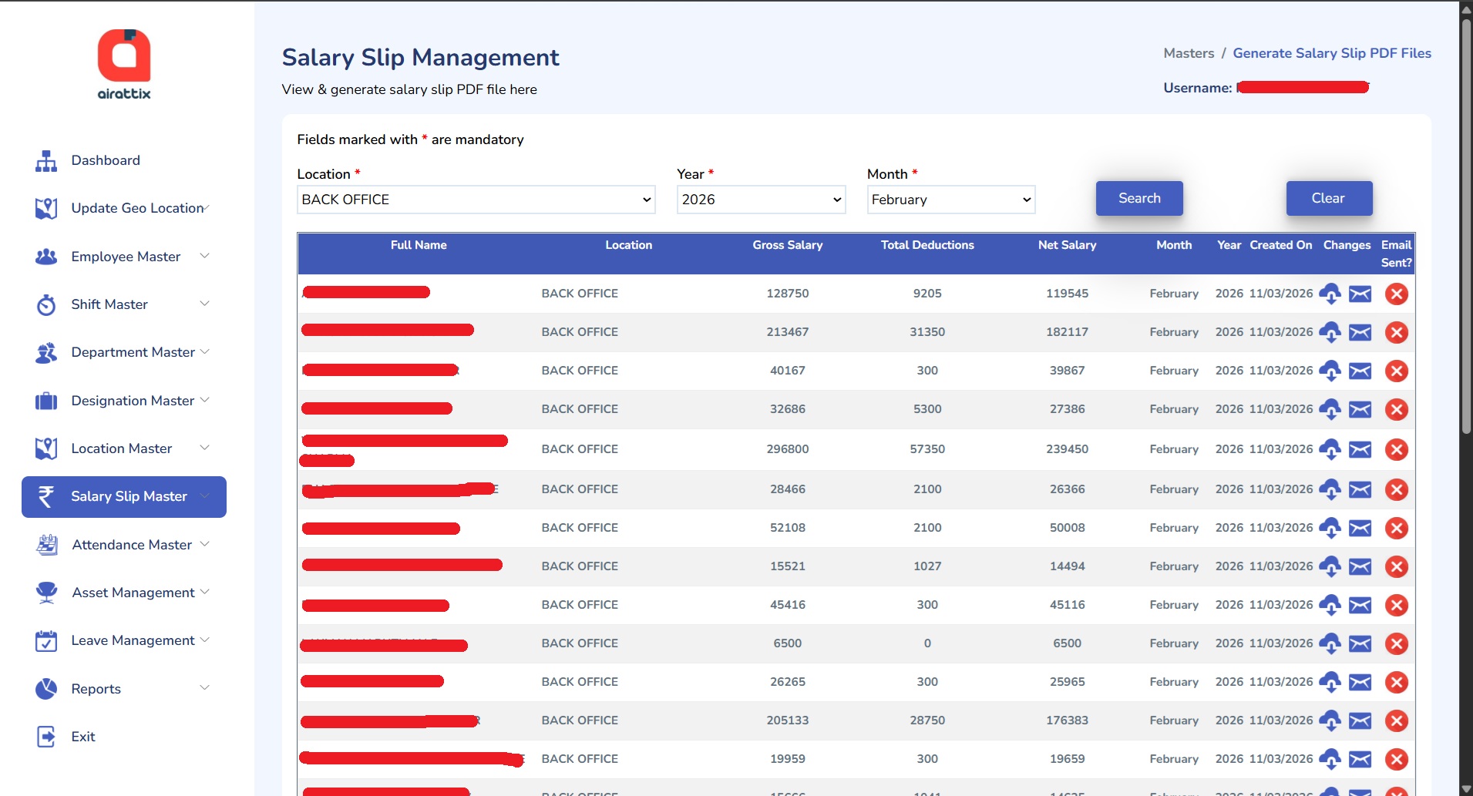Open Dashboard from the sidebar
This screenshot has height=796, width=1473.
point(106,160)
